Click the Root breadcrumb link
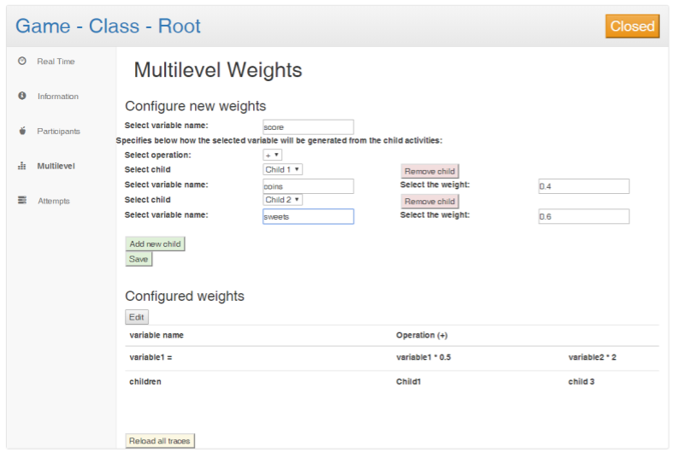 click(179, 26)
